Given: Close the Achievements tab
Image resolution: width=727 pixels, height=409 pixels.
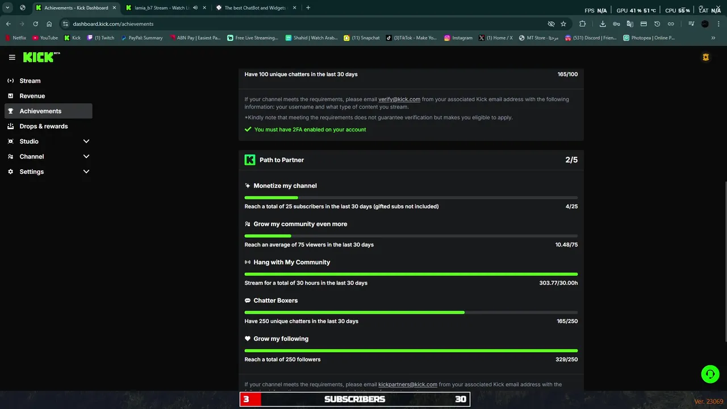Looking at the screenshot, I should point(114,8).
